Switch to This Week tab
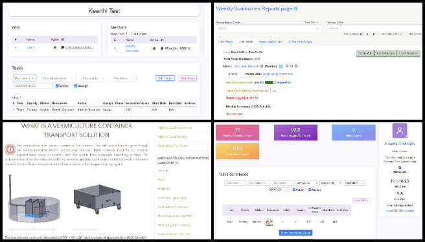This screenshot has width=425, height=242. coord(225,41)
